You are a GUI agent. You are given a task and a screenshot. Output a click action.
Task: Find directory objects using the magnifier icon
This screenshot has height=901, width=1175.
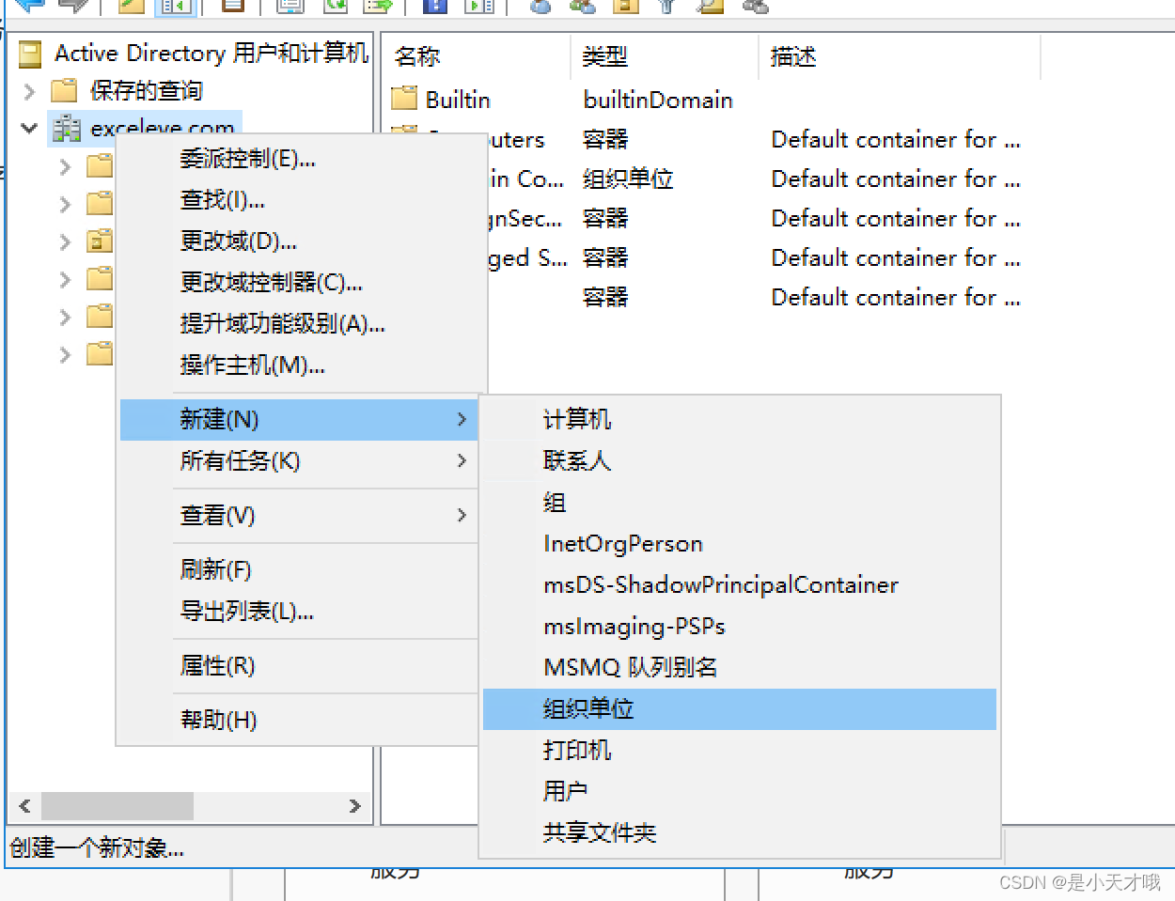pyautogui.click(x=711, y=8)
